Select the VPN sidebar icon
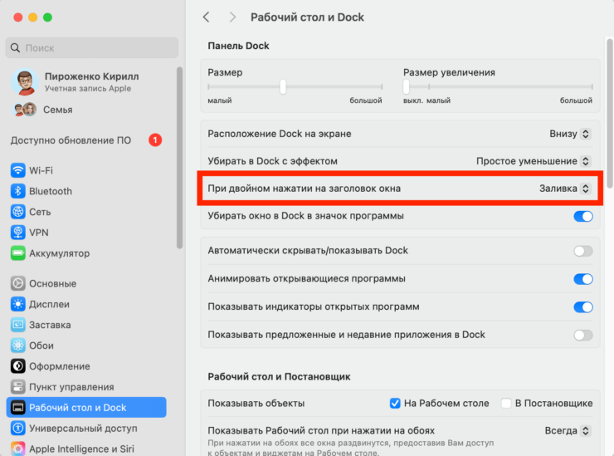The width and height of the screenshot is (614, 456). point(17,233)
